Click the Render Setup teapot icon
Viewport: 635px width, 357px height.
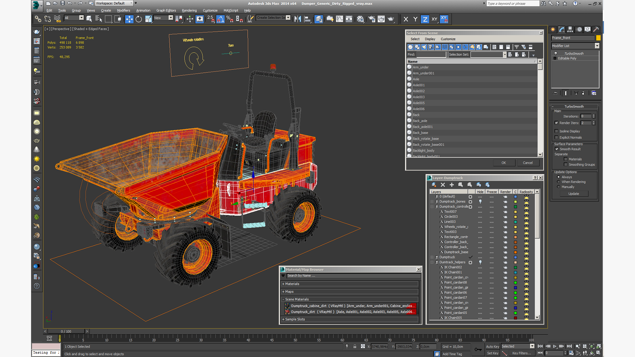371,19
